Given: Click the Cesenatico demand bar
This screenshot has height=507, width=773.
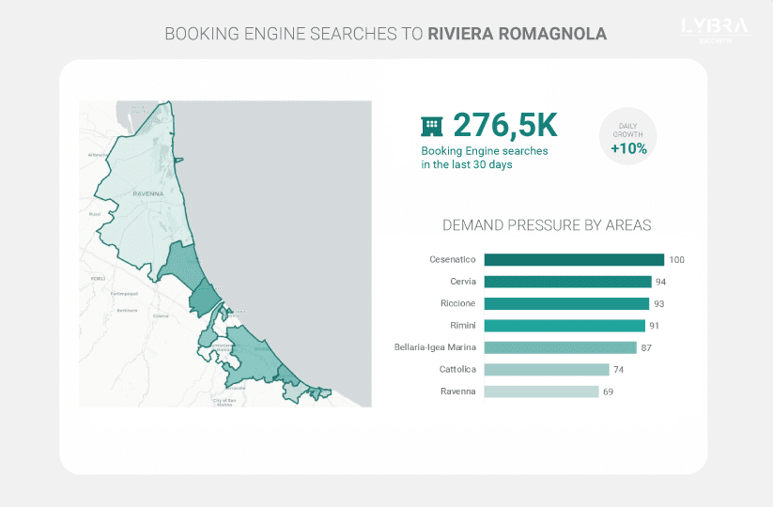Looking at the screenshot, I should click(574, 260).
